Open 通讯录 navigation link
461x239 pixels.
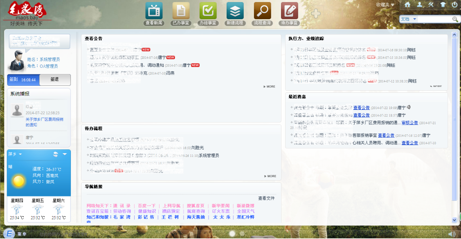click(x=122, y=206)
